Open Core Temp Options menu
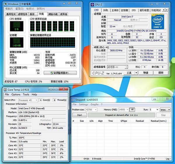This screenshot has height=164, width=175. point(16,95)
